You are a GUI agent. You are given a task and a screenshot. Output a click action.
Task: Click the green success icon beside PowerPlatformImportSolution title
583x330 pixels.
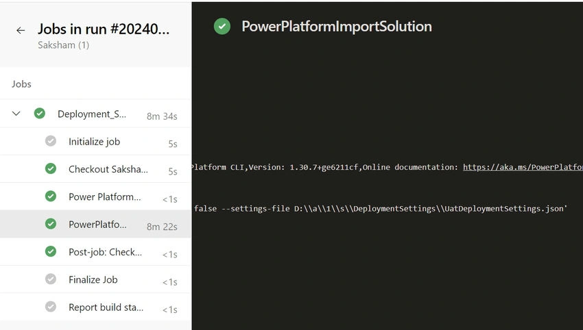point(222,26)
